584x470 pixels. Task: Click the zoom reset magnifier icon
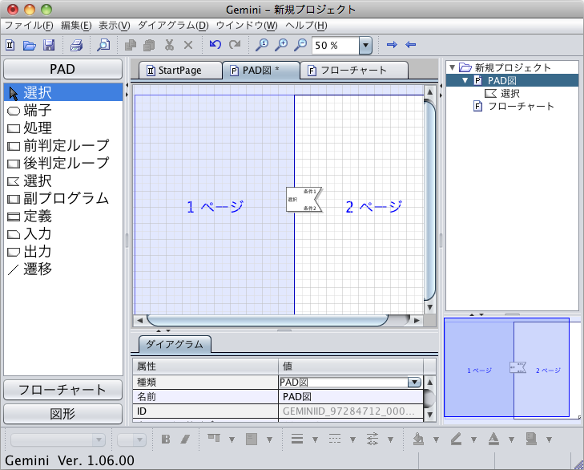[x=261, y=45]
